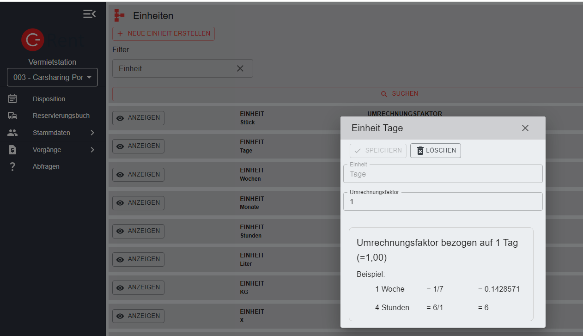Clear the Einheit filter with X icon

click(240, 68)
